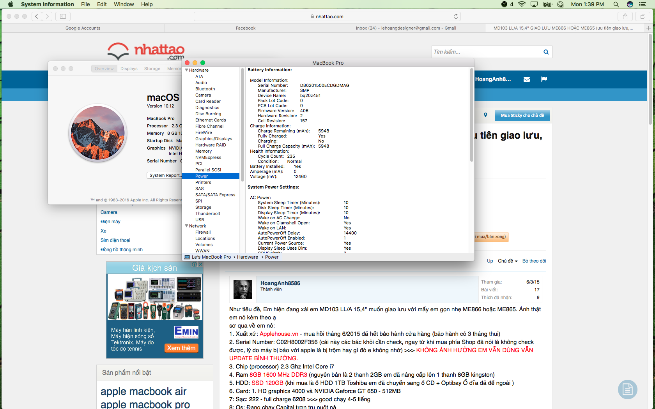Click the search magnifier on nhattao
Viewport: 655px width, 409px height.
click(546, 52)
